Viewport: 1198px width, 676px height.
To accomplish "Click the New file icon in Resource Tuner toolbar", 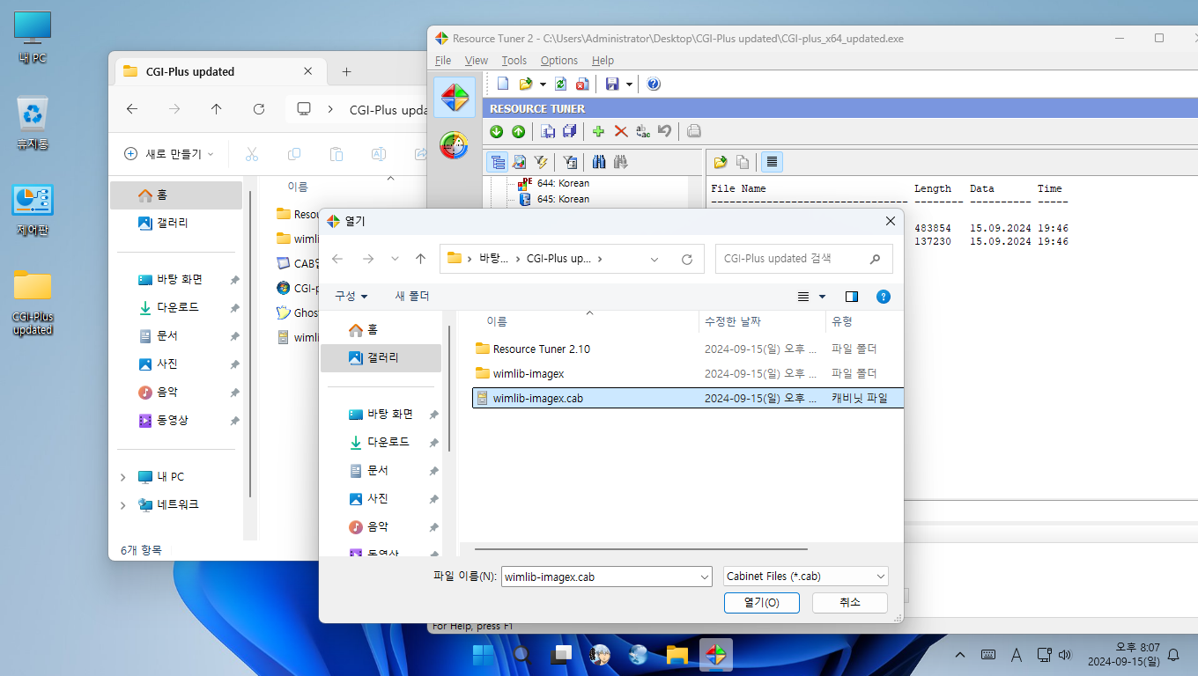I will pyautogui.click(x=503, y=84).
